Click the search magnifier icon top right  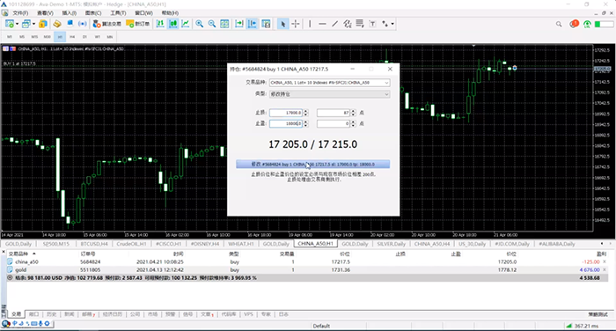(559, 24)
